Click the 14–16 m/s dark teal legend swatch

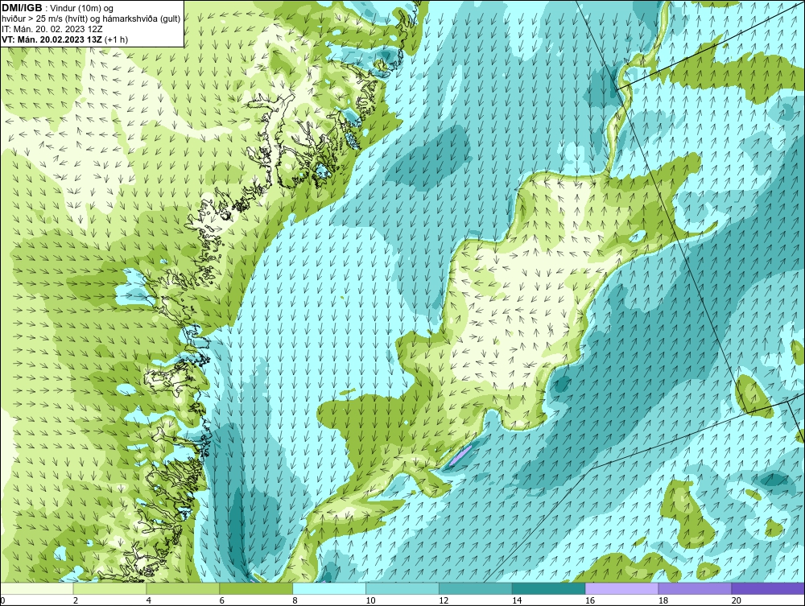549,588
